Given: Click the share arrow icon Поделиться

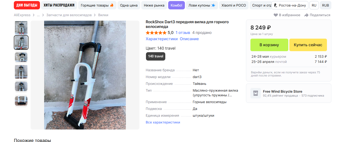Looking at the screenshot, I should 307,15.
